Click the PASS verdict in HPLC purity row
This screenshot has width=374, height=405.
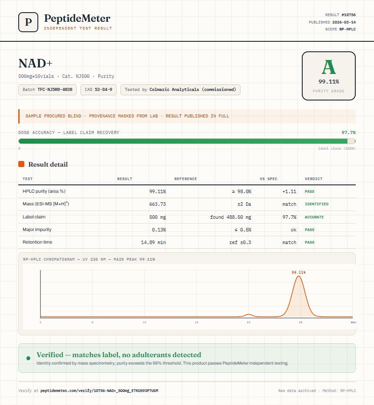[310, 191]
